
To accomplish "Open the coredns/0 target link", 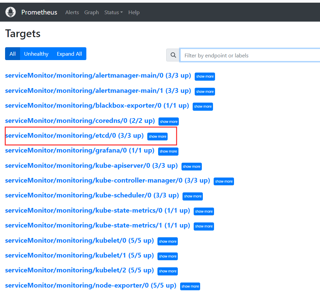I will pos(80,120).
